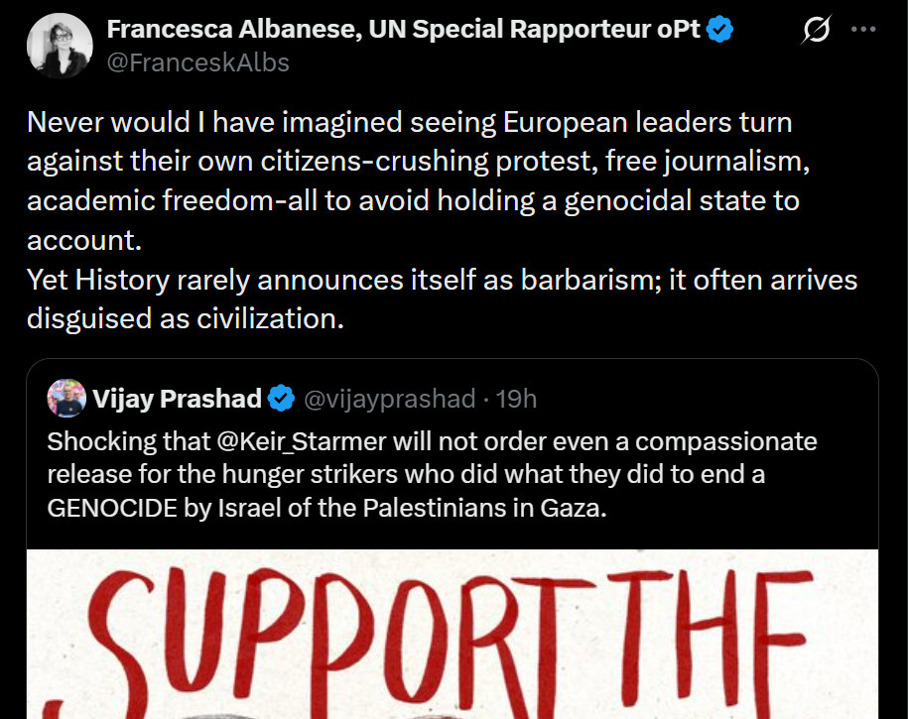Open the three-dot more options menu
Viewport: 908px width, 719px height.
(863, 30)
